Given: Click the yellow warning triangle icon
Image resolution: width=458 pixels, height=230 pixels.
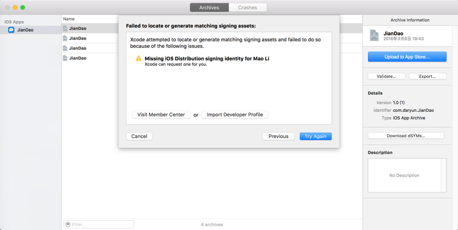Looking at the screenshot, I should pos(139,58).
